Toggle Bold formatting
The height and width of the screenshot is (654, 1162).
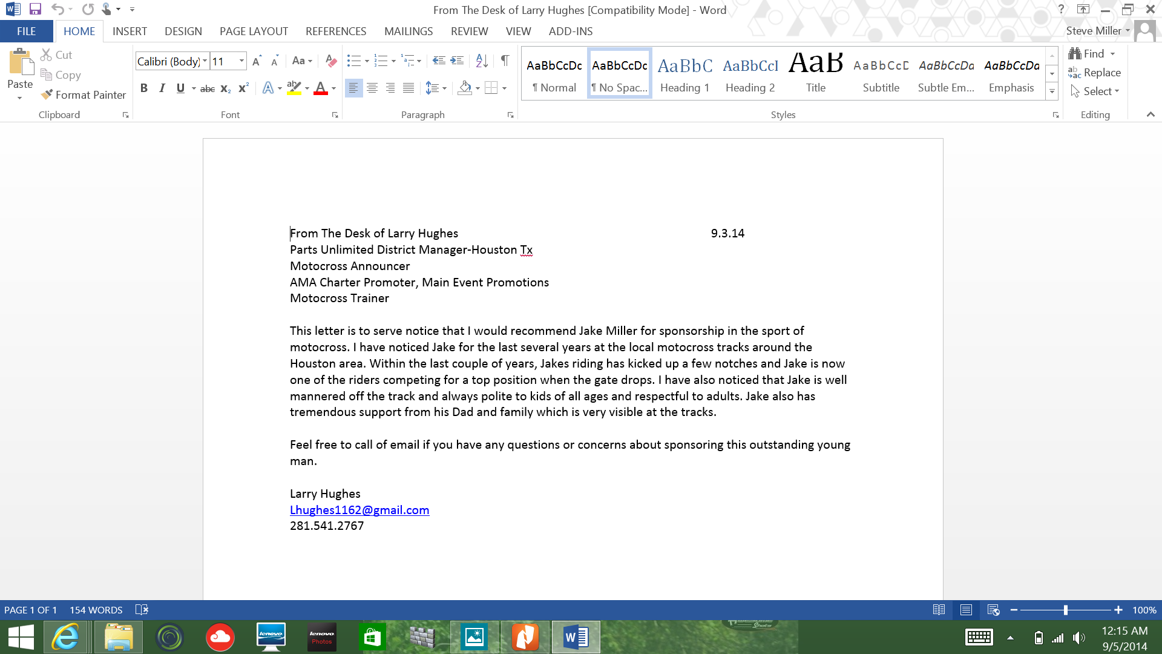click(x=144, y=88)
